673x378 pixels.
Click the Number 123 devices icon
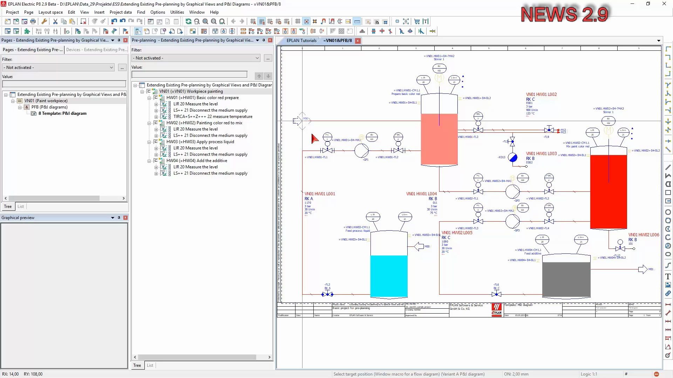click(39, 31)
